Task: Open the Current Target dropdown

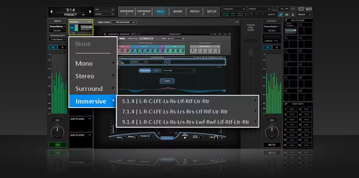Action: tap(179, 71)
